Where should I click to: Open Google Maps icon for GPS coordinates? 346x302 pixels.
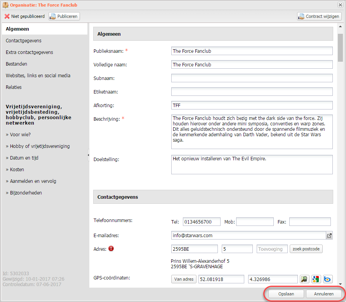point(316,279)
